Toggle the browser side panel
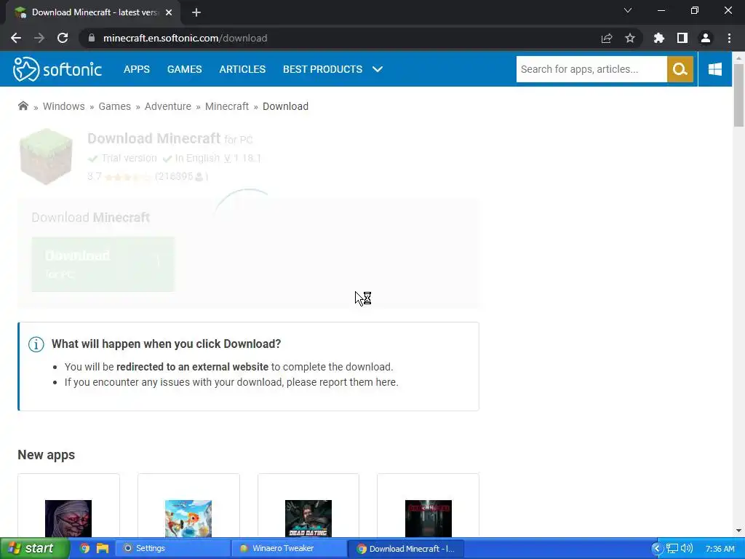The height and width of the screenshot is (559, 745). pyautogui.click(x=682, y=38)
